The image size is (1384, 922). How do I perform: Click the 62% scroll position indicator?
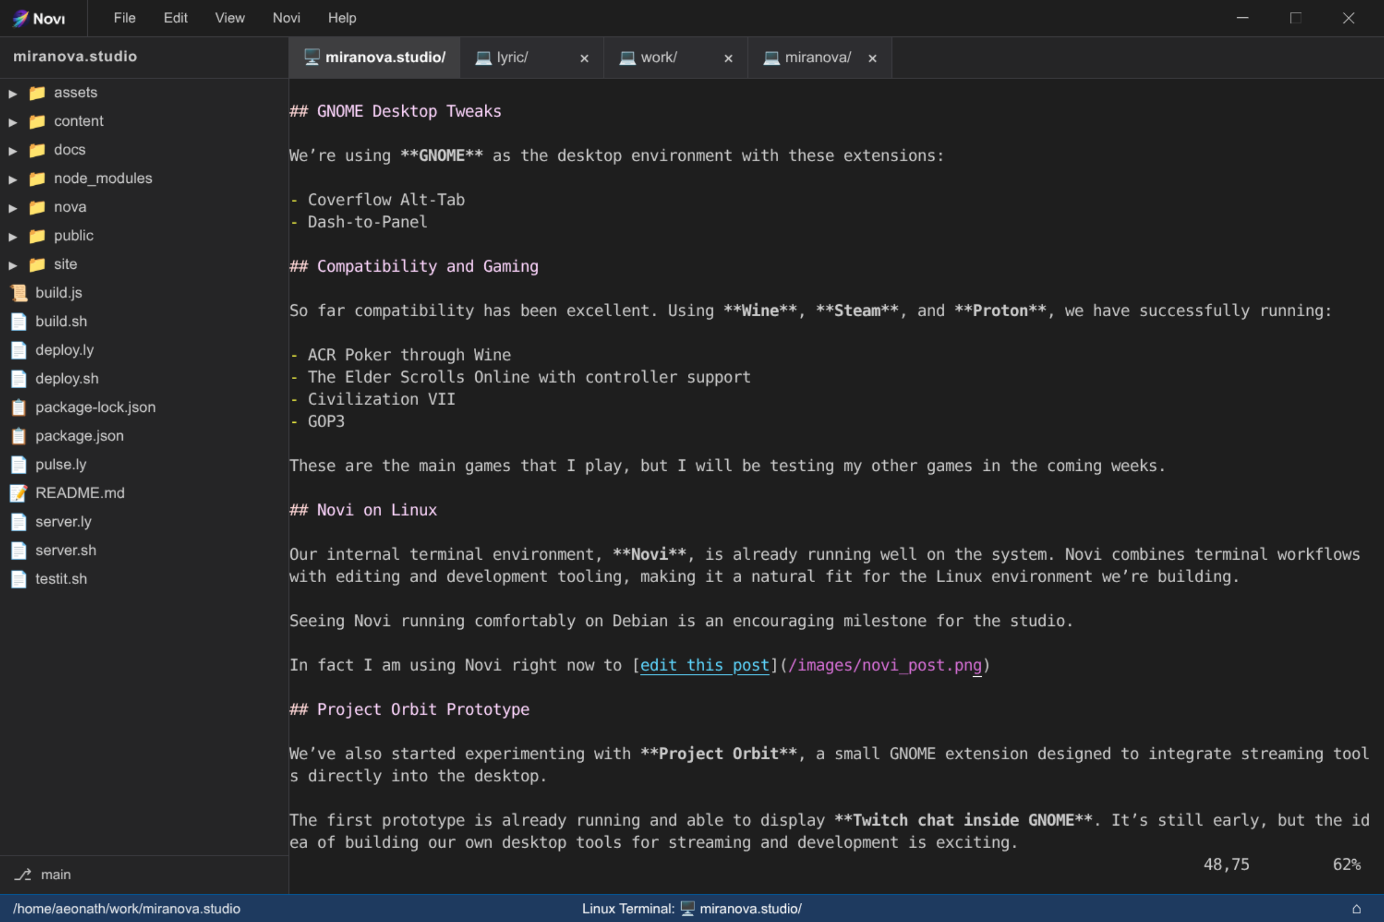point(1347,864)
